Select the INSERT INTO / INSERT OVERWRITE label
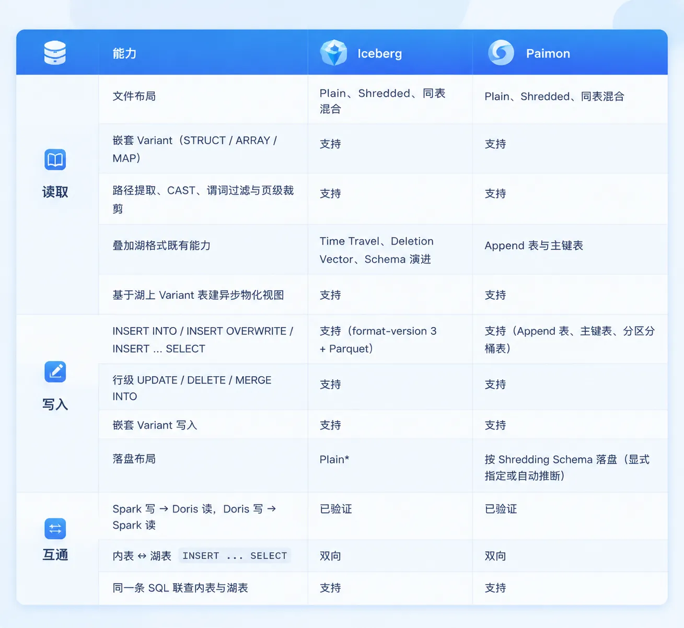Viewport: 684px width, 628px height. (203, 340)
